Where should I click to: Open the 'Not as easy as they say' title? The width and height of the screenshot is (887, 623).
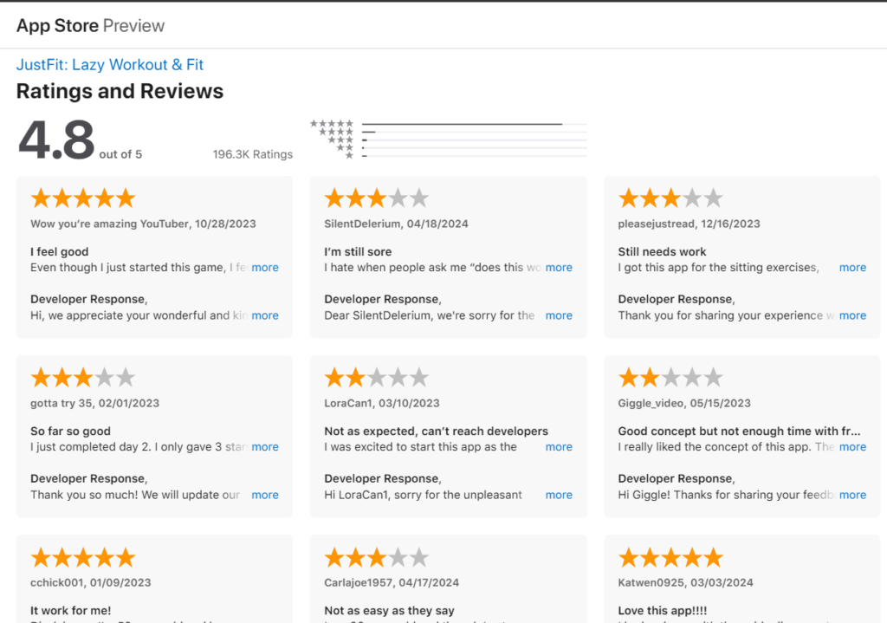coord(389,611)
